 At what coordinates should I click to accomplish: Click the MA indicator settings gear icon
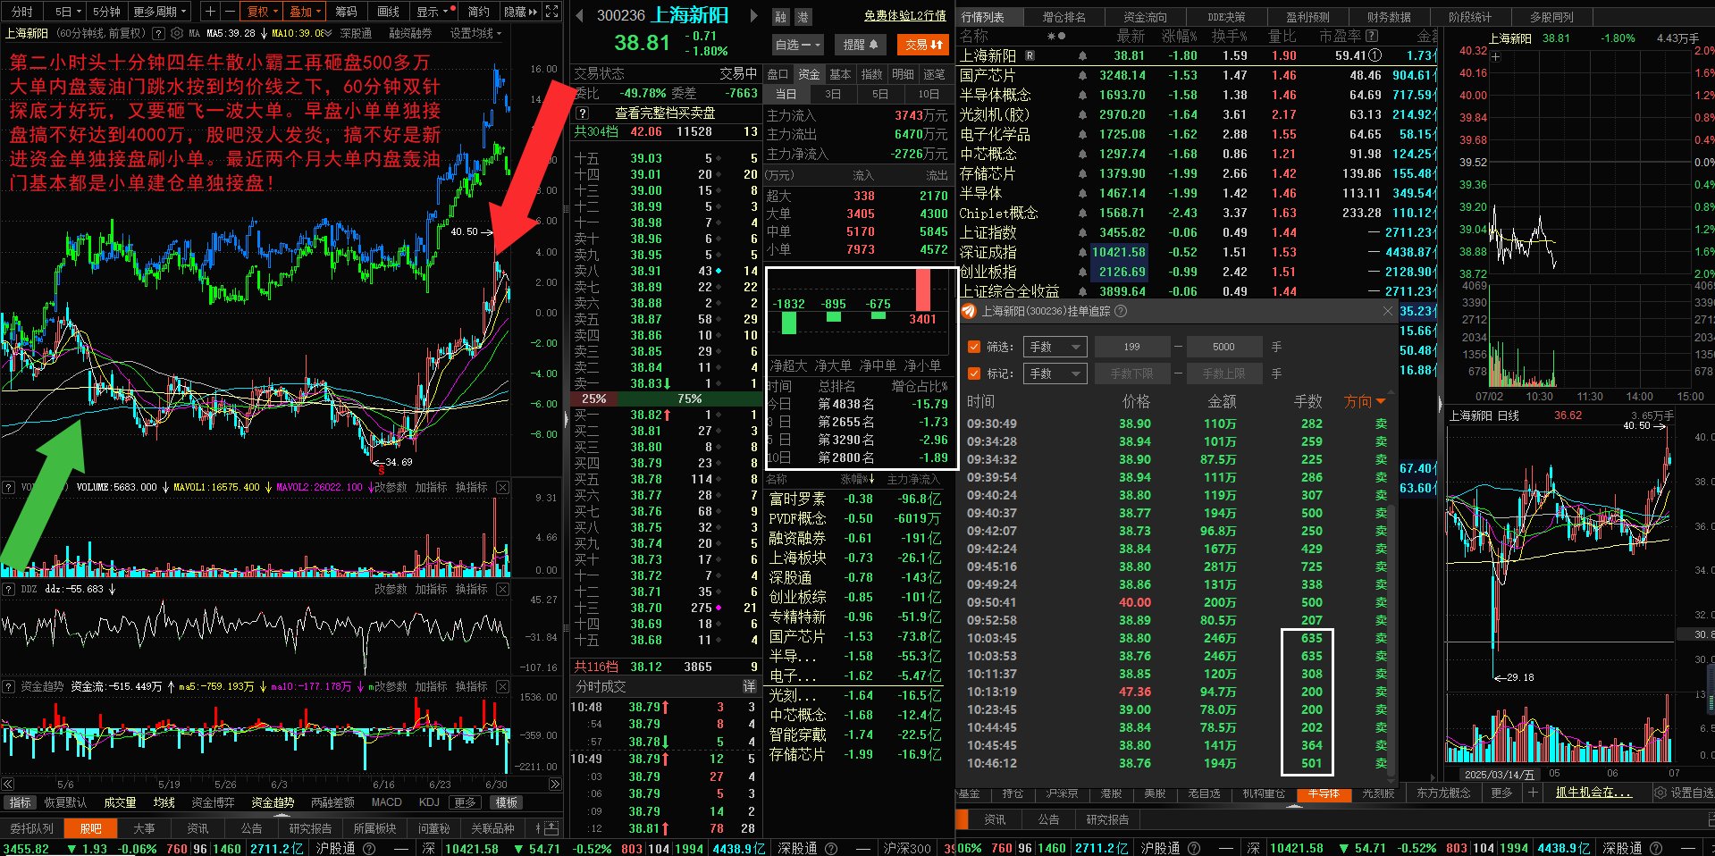177,33
